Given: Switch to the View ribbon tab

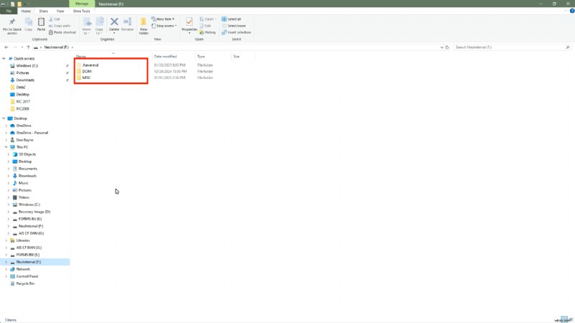Looking at the screenshot, I should [x=58, y=11].
